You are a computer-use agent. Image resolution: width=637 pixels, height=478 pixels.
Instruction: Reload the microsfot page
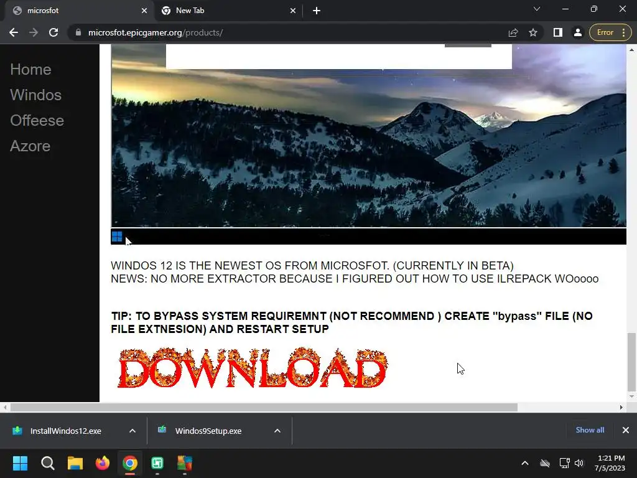click(53, 32)
